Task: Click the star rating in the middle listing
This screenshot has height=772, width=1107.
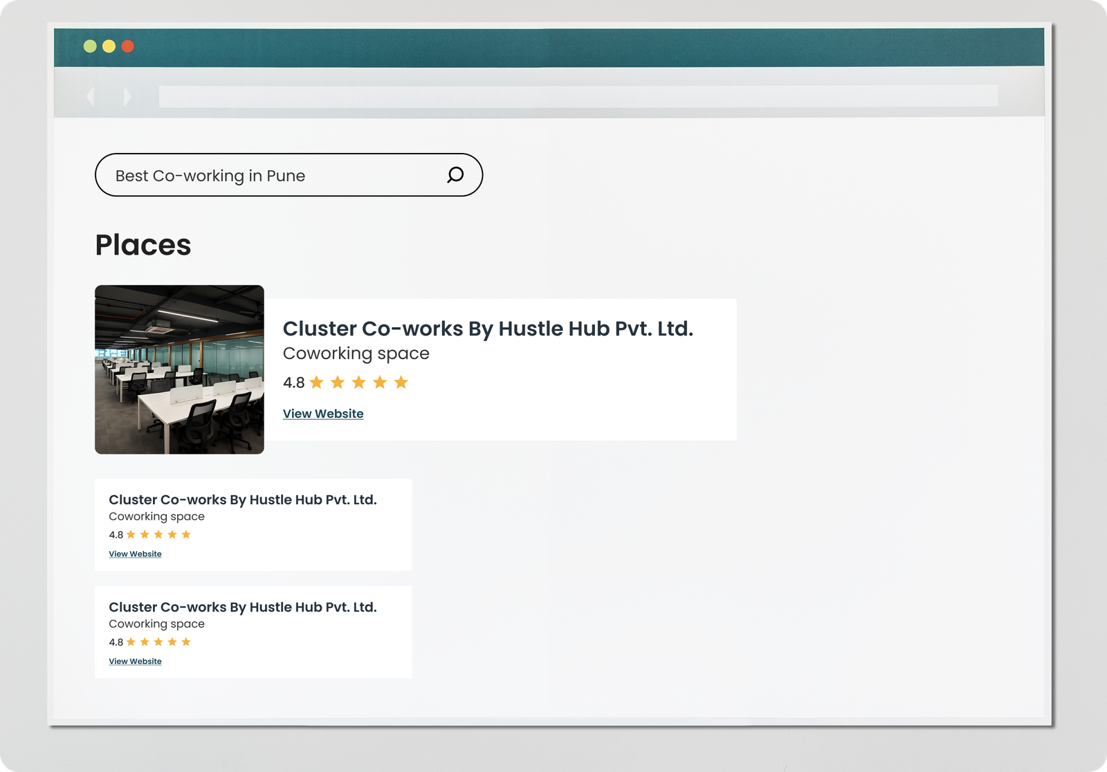Action: (x=158, y=535)
